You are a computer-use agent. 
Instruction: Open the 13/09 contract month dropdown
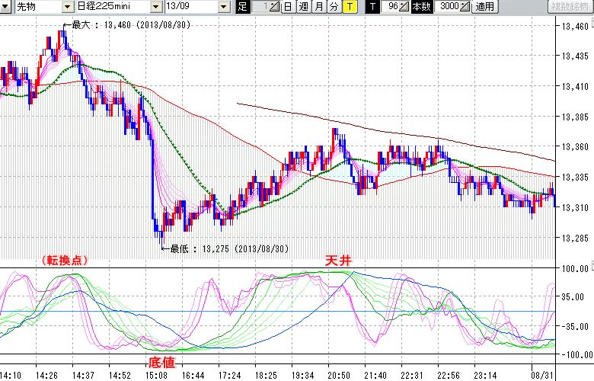pos(223,7)
